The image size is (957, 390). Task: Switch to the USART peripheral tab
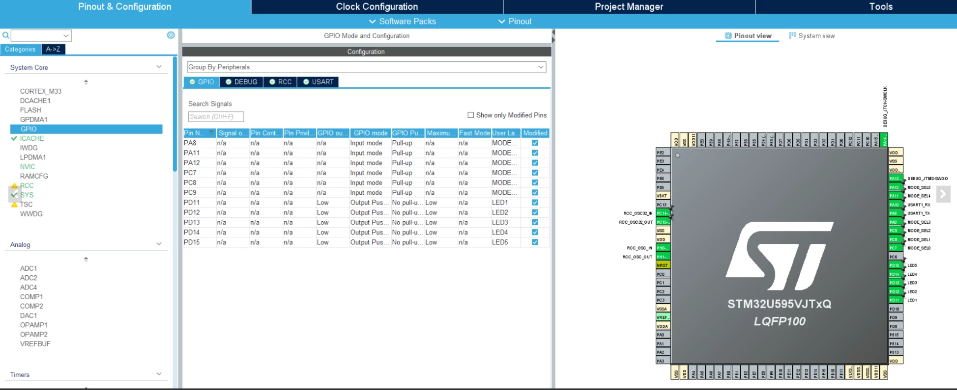(x=318, y=82)
